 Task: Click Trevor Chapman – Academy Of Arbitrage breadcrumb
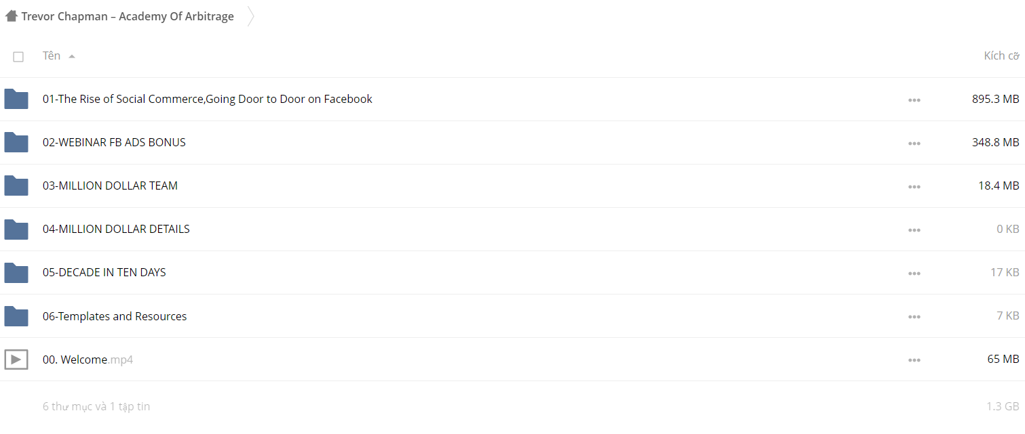128,16
